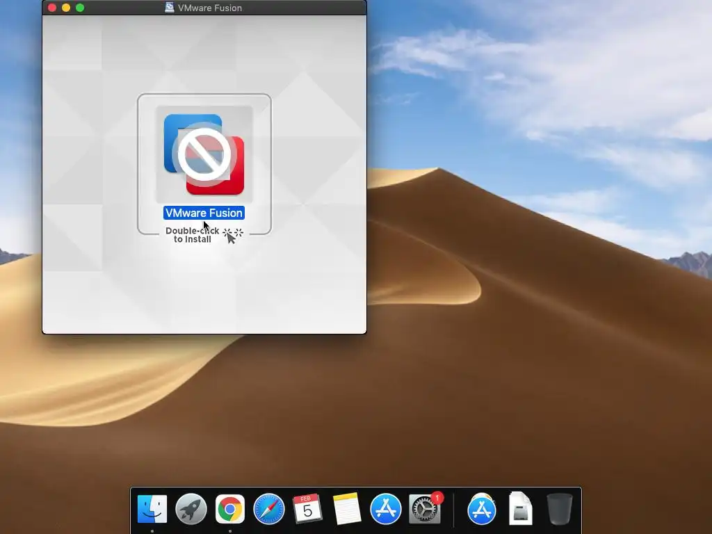Launch Launchpad rocket icon in dock
Viewport: 712px width, 534px height.
coord(191,509)
